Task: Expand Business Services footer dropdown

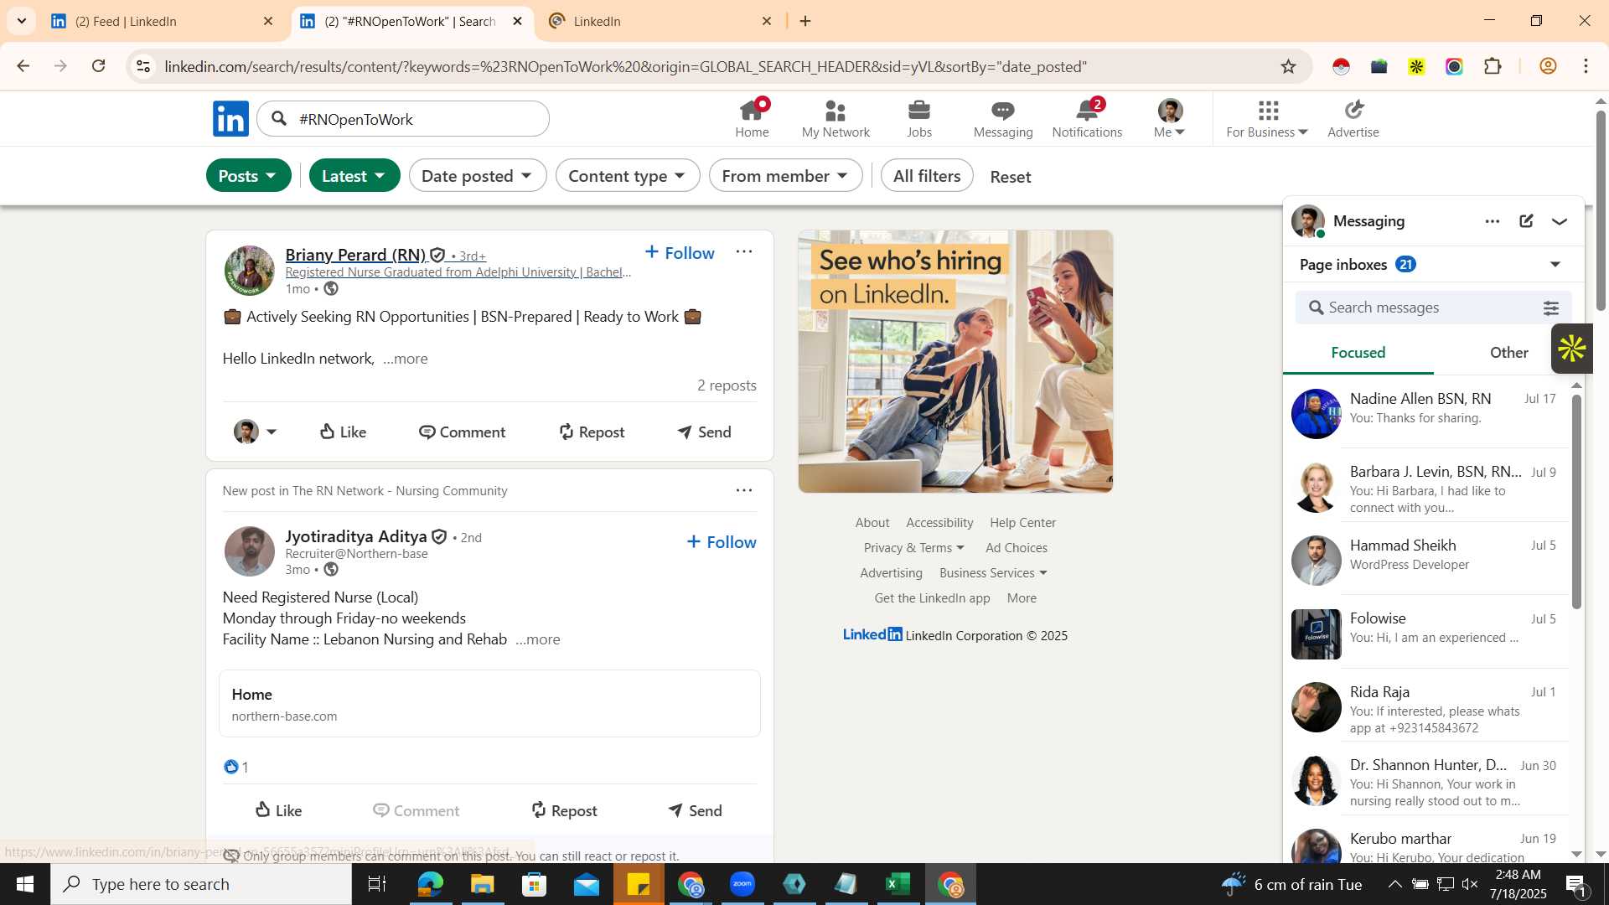Action: [x=993, y=572]
